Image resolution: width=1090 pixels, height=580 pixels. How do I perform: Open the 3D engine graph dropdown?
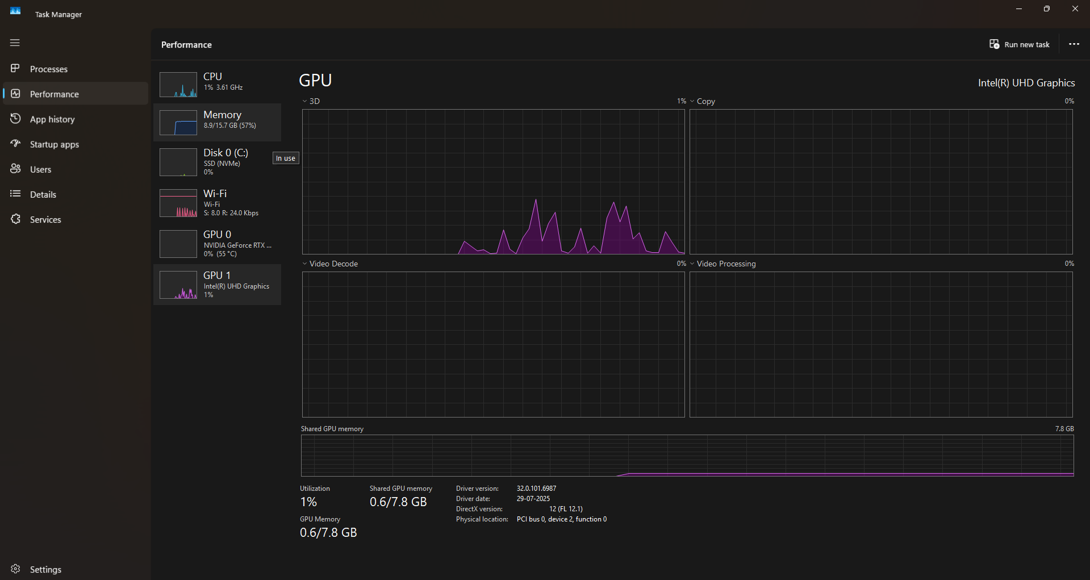click(x=304, y=101)
